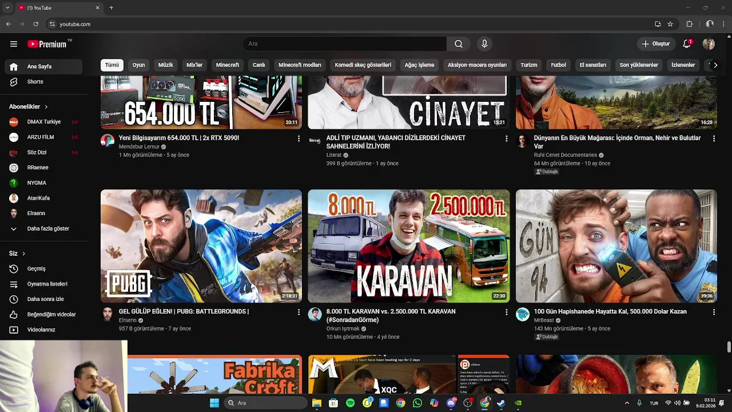Open Söz Dizi channel subscription
The image size is (732, 412).
tap(44, 153)
